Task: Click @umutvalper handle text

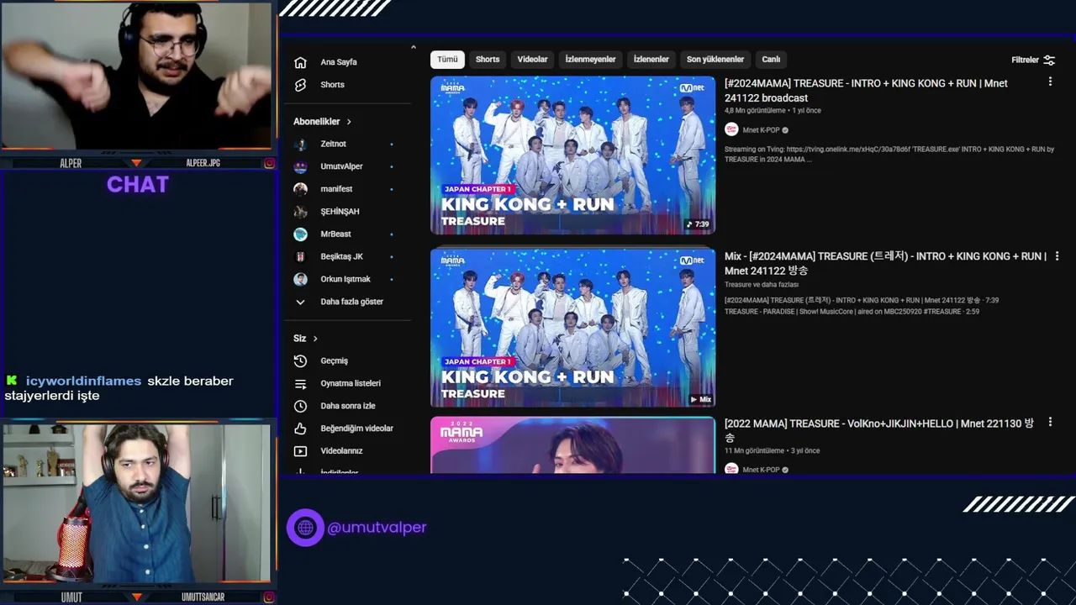Action: [377, 528]
